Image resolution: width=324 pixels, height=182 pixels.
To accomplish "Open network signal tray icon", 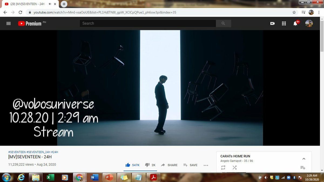I will (x=283, y=177).
